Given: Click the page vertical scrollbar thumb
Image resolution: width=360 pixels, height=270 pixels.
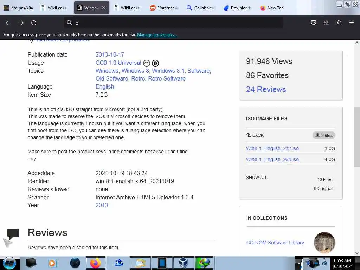Looking at the screenshot, I should (x=357, y=137).
